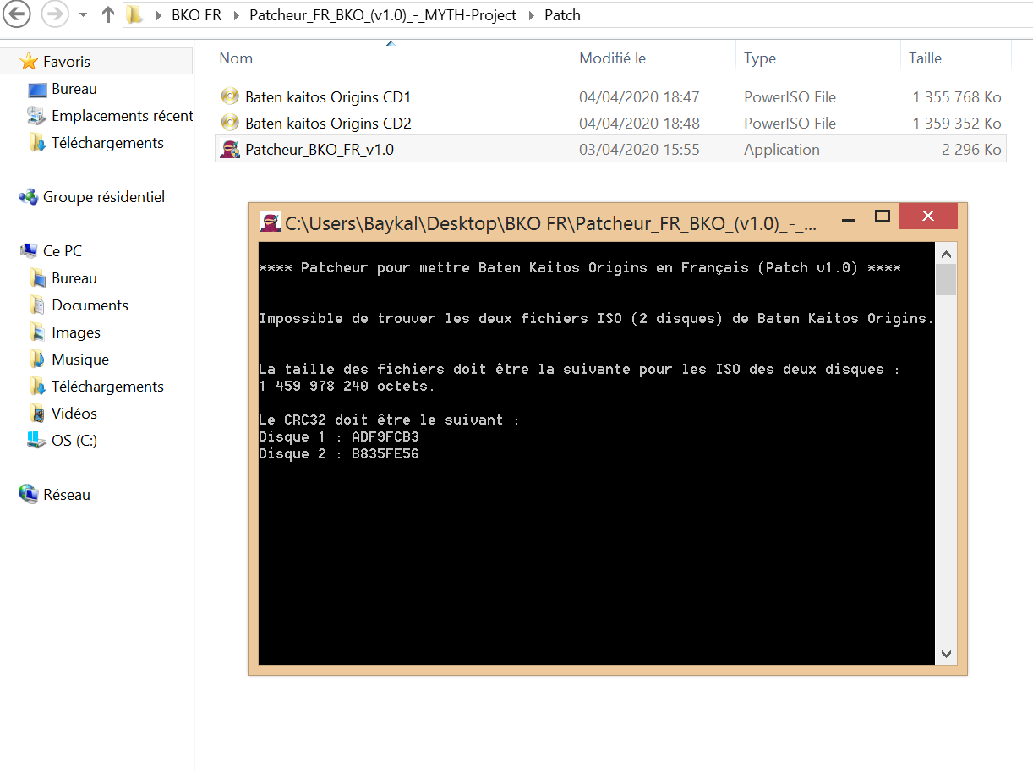Click the console scrollbar thumb
Viewport: 1033px width, 774px height.
coord(946,279)
